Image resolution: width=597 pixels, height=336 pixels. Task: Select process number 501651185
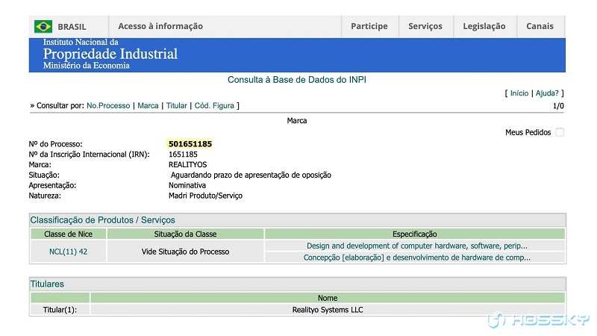point(190,144)
